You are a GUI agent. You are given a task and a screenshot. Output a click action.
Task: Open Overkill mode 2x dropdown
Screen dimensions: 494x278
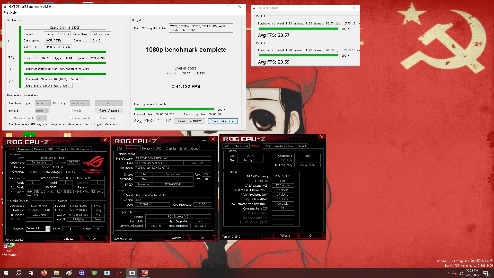pos(41,118)
